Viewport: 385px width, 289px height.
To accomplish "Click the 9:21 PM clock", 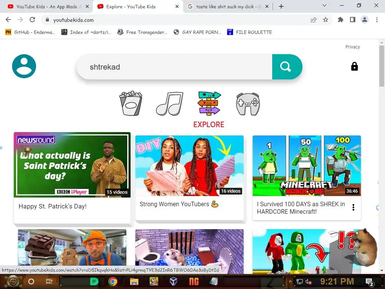I will pyautogui.click(x=337, y=281).
